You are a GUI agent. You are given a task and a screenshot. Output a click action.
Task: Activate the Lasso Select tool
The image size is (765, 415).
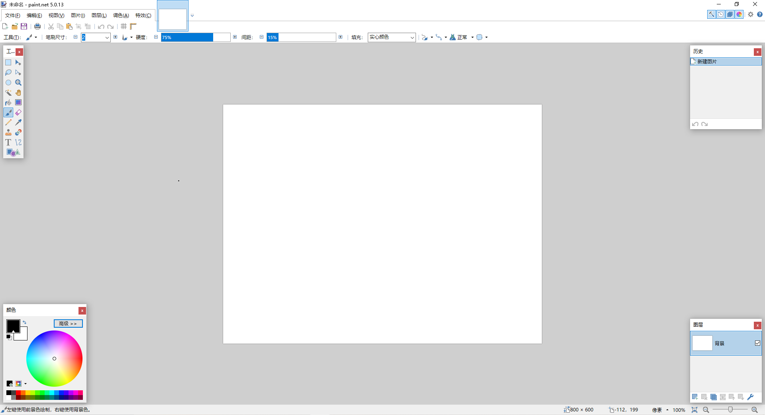coord(8,73)
